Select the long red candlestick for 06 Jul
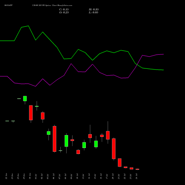This screenshot has width=185, height=185. 54,139
